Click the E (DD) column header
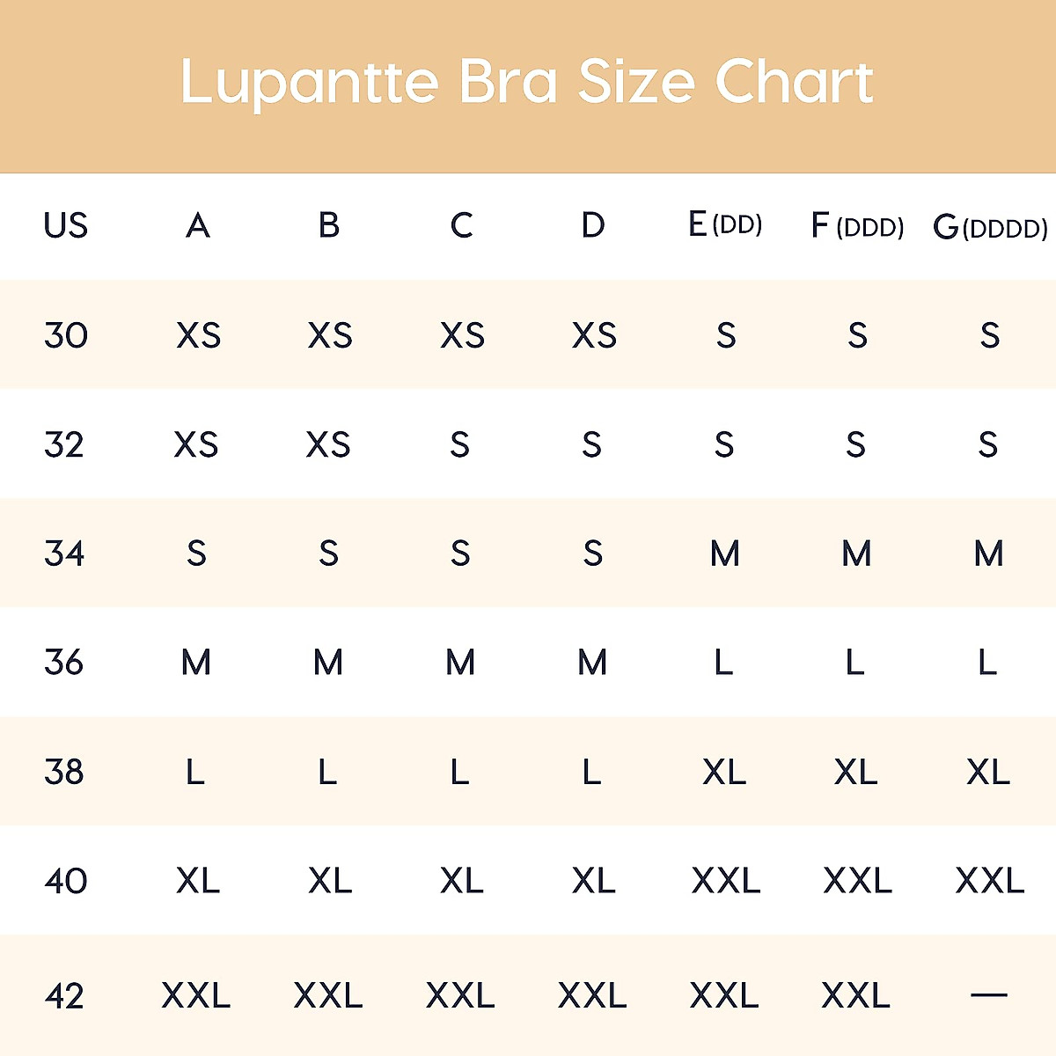The width and height of the screenshot is (1056, 1056). (x=725, y=225)
